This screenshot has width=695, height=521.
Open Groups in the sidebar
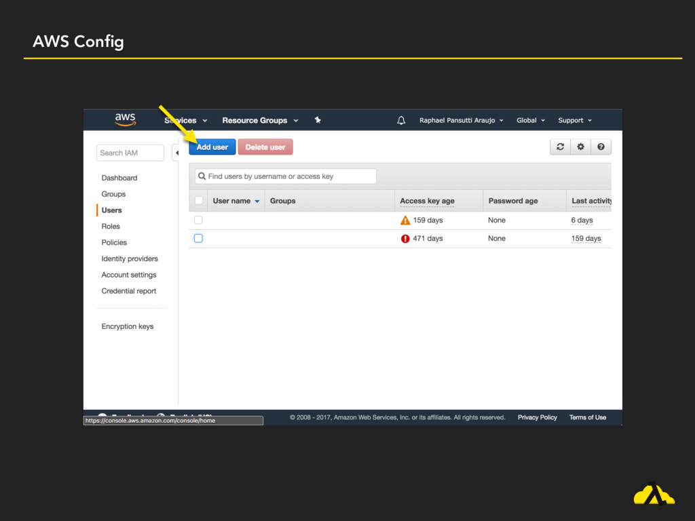[x=113, y=194]
